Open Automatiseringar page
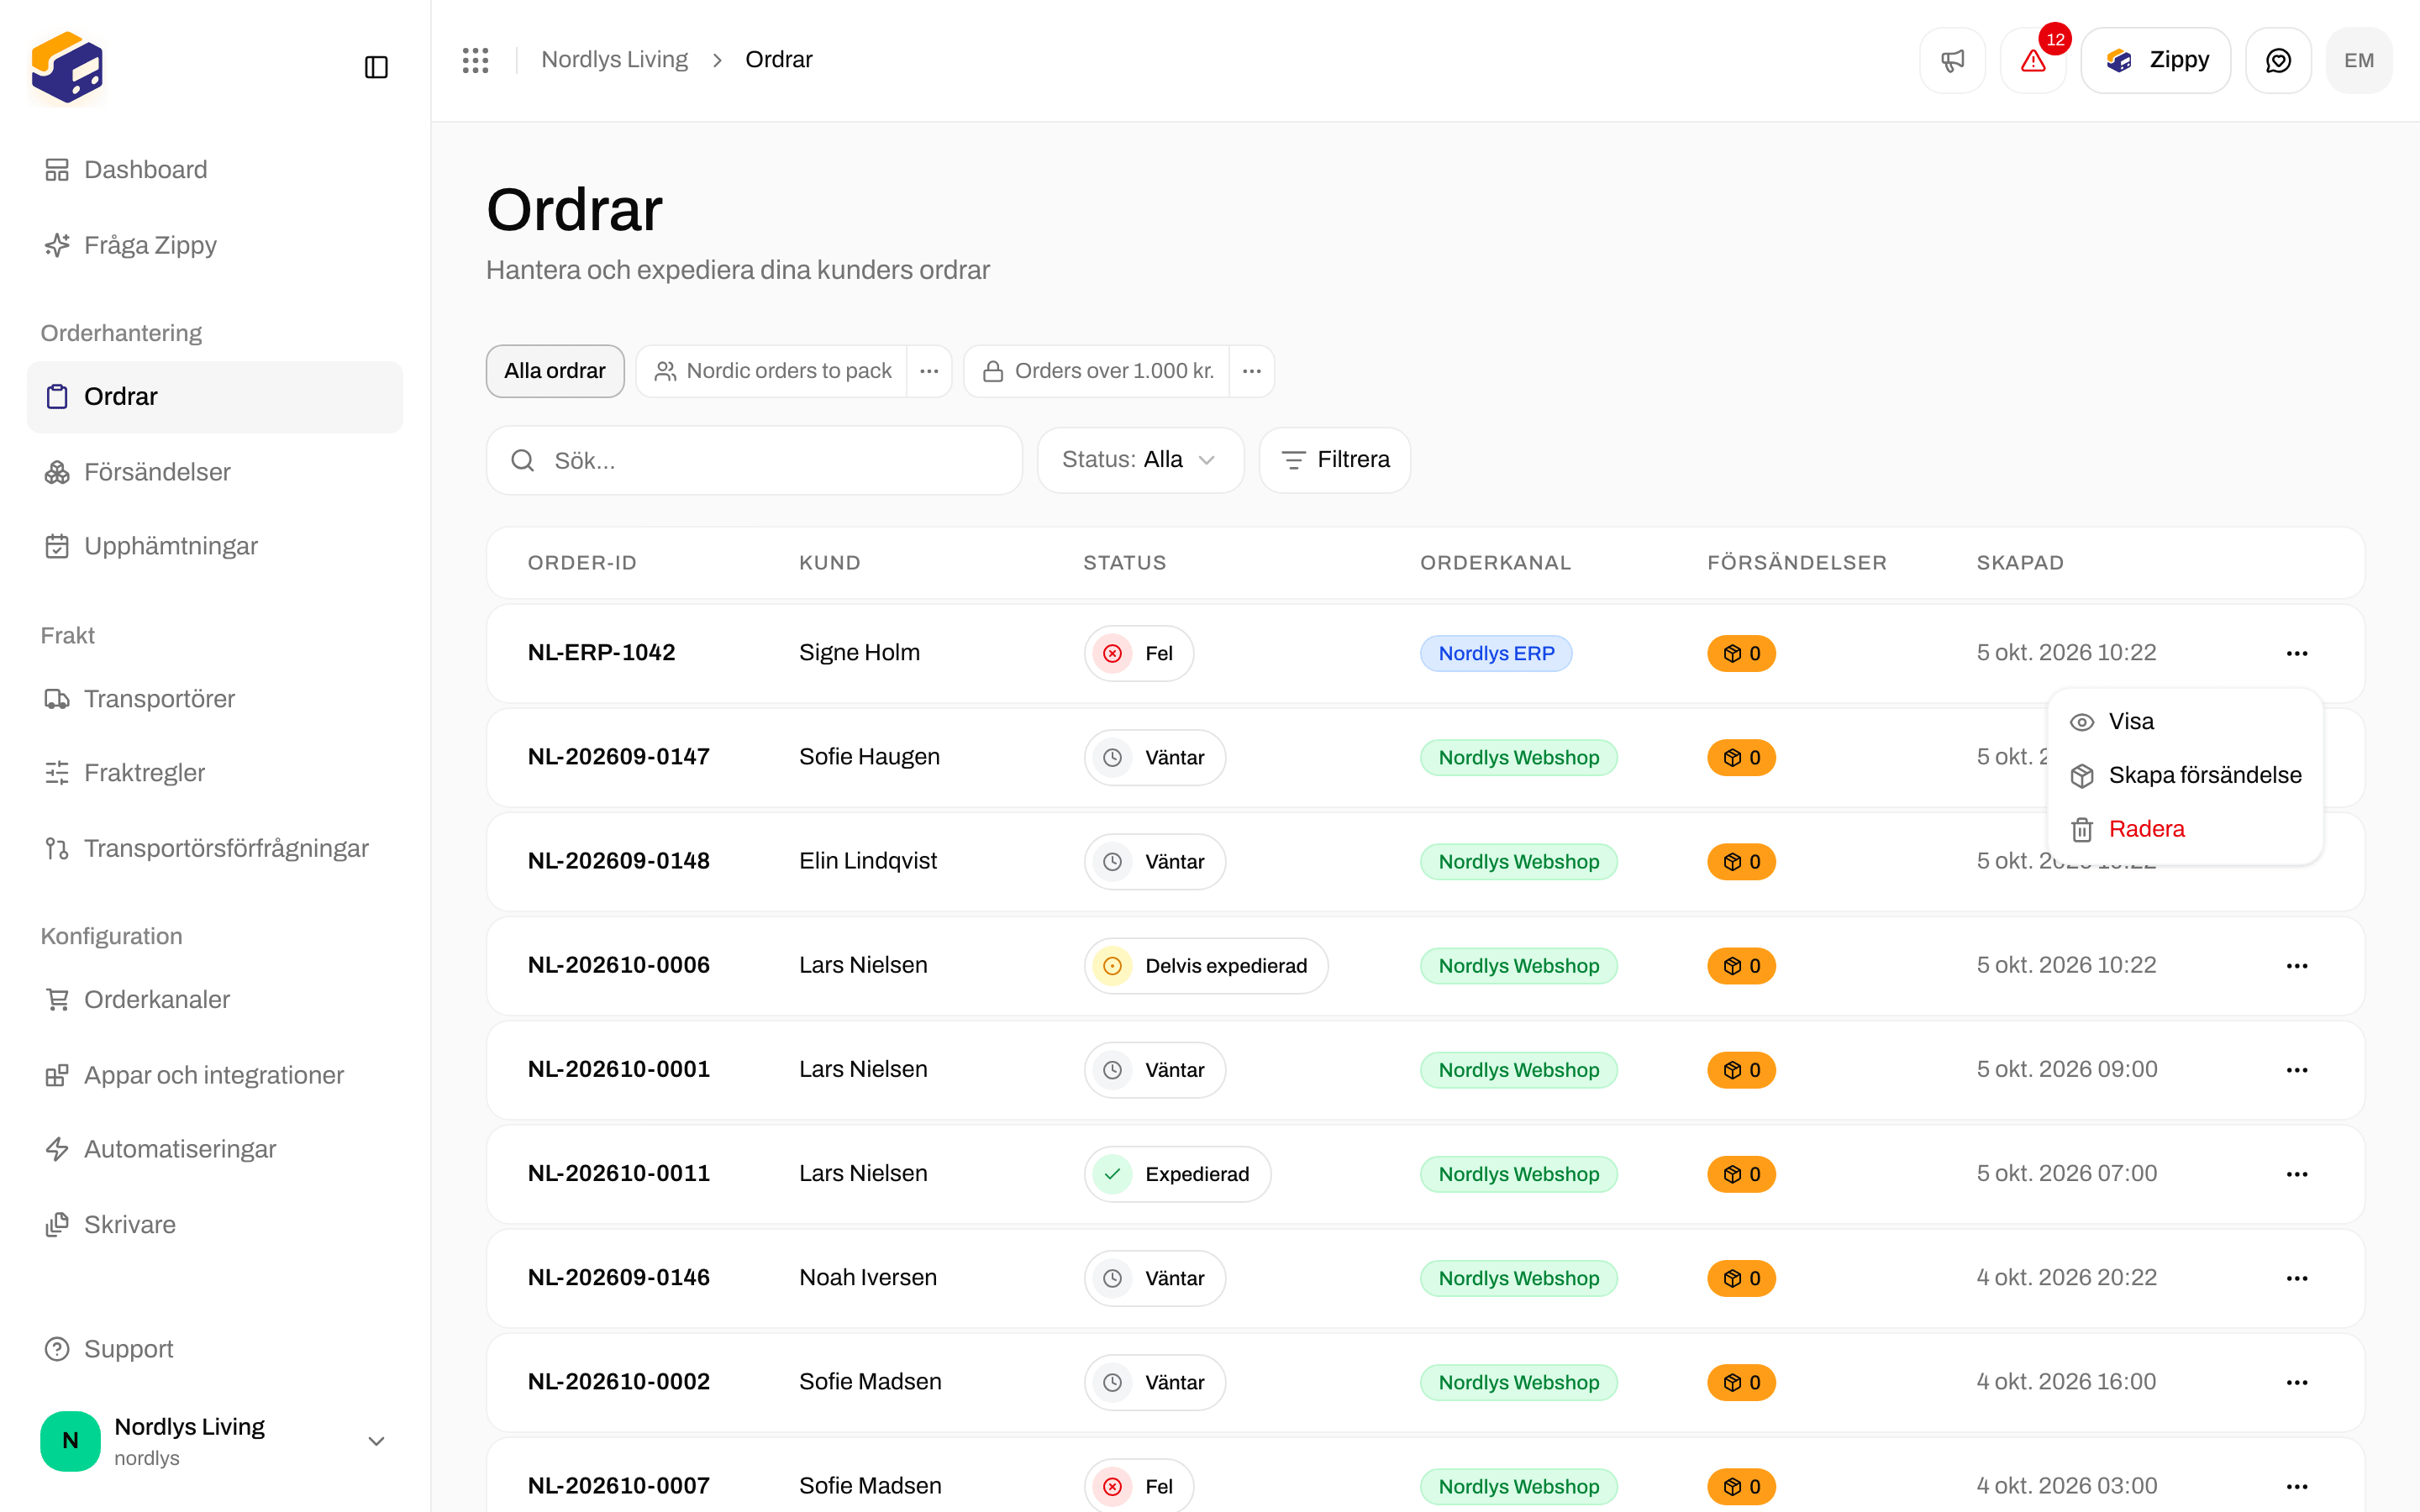Image resolution: width=2420 pixels, height=1512 pixels. pyautogui.click(x=214, y=1149)
